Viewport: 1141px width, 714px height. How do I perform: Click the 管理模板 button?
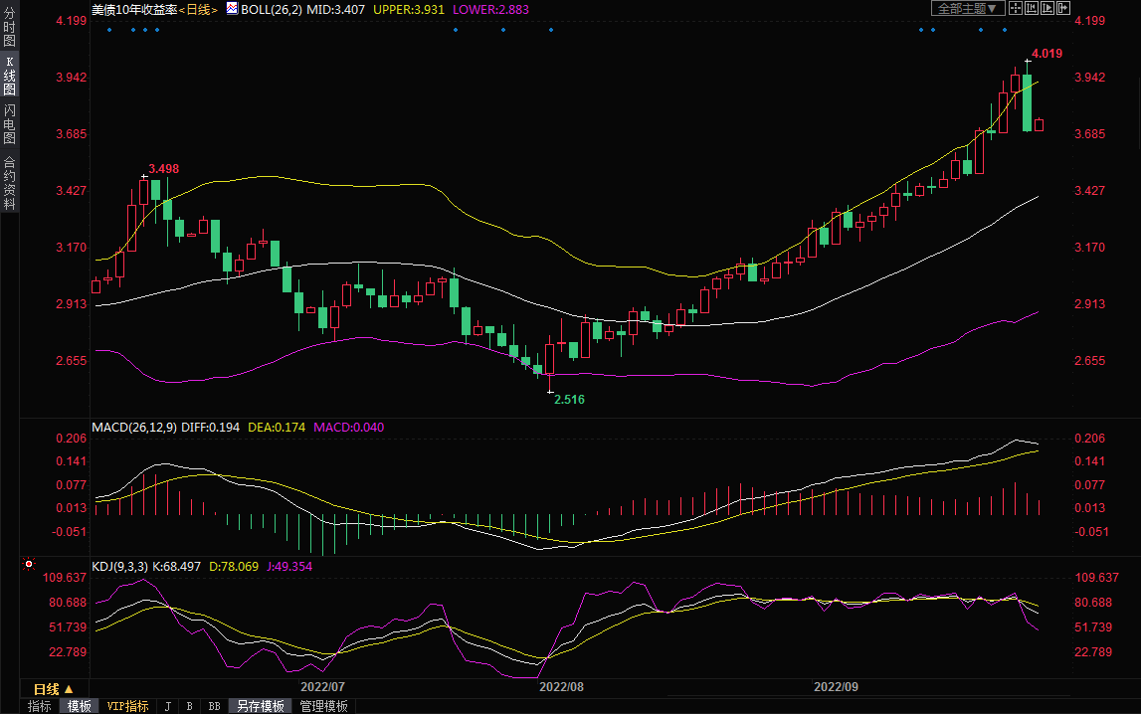tap(324, 706)
